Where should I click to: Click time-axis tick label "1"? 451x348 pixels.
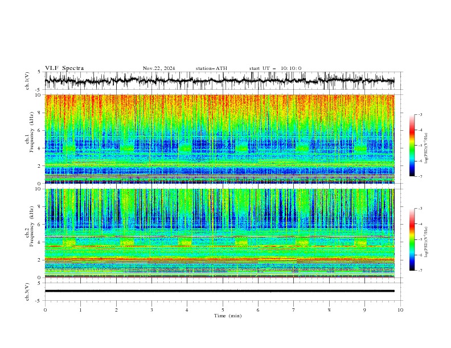coord(80,310)
